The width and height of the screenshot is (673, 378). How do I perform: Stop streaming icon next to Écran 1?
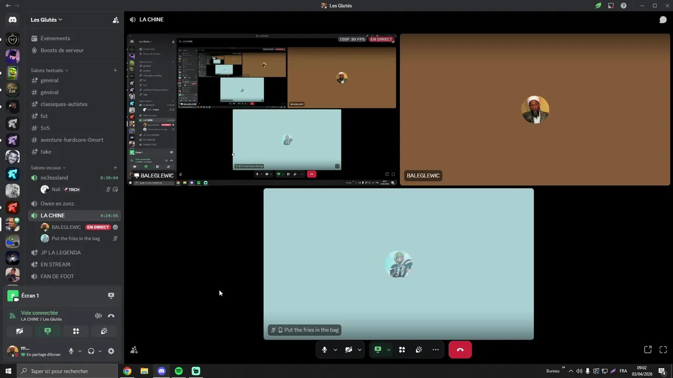pos(111,296)
